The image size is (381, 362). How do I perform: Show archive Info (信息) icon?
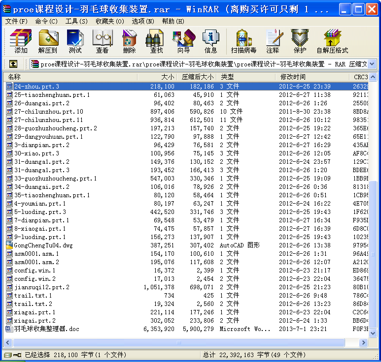pos(210,41)
